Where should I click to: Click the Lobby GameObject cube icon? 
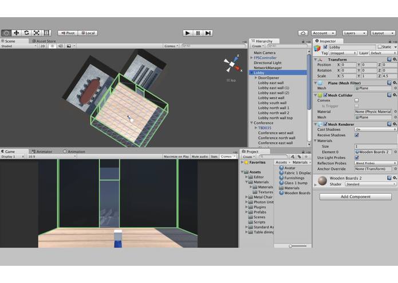(x=317, y=48)
